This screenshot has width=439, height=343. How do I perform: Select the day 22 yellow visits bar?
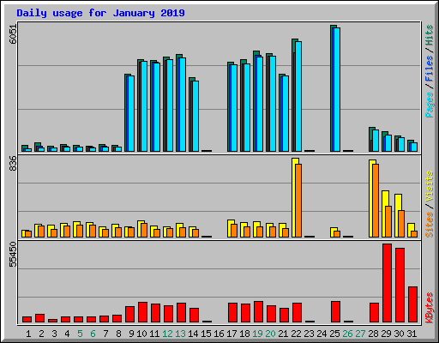tap(293, 197)
